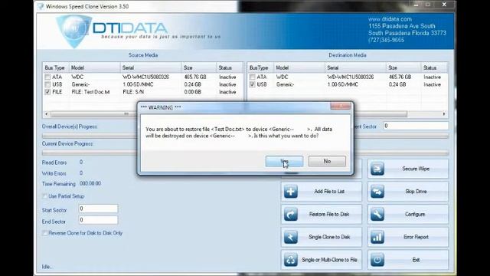Click the DTI Data shield logo

point(73,31)
